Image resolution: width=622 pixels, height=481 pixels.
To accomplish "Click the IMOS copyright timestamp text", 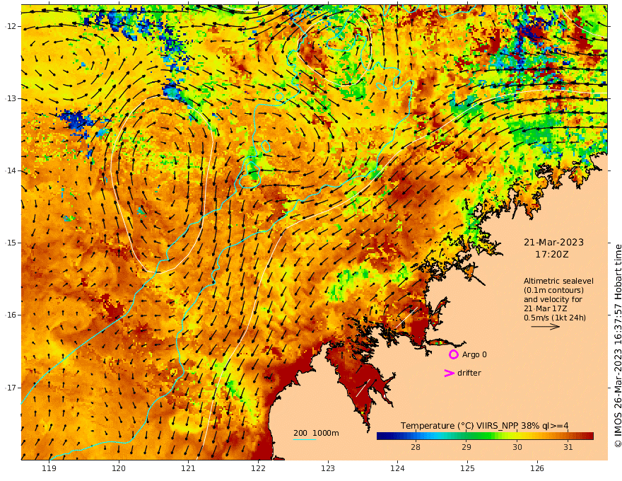I will coord(618,346).
